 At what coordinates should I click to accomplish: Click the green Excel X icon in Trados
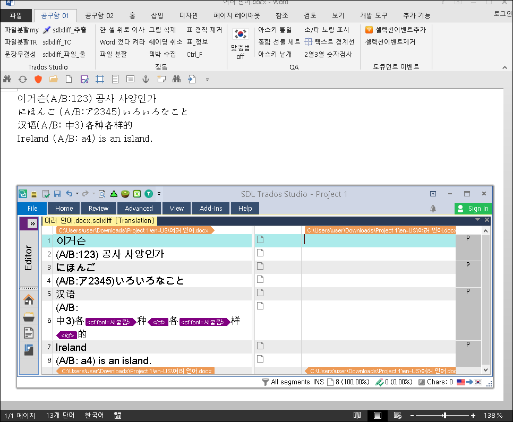(x=137, y=194)
